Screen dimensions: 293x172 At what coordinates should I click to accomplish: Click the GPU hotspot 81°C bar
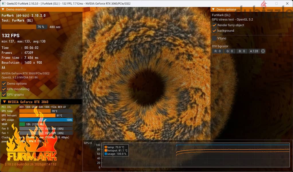pyautogui.click(x=46, y=116)
